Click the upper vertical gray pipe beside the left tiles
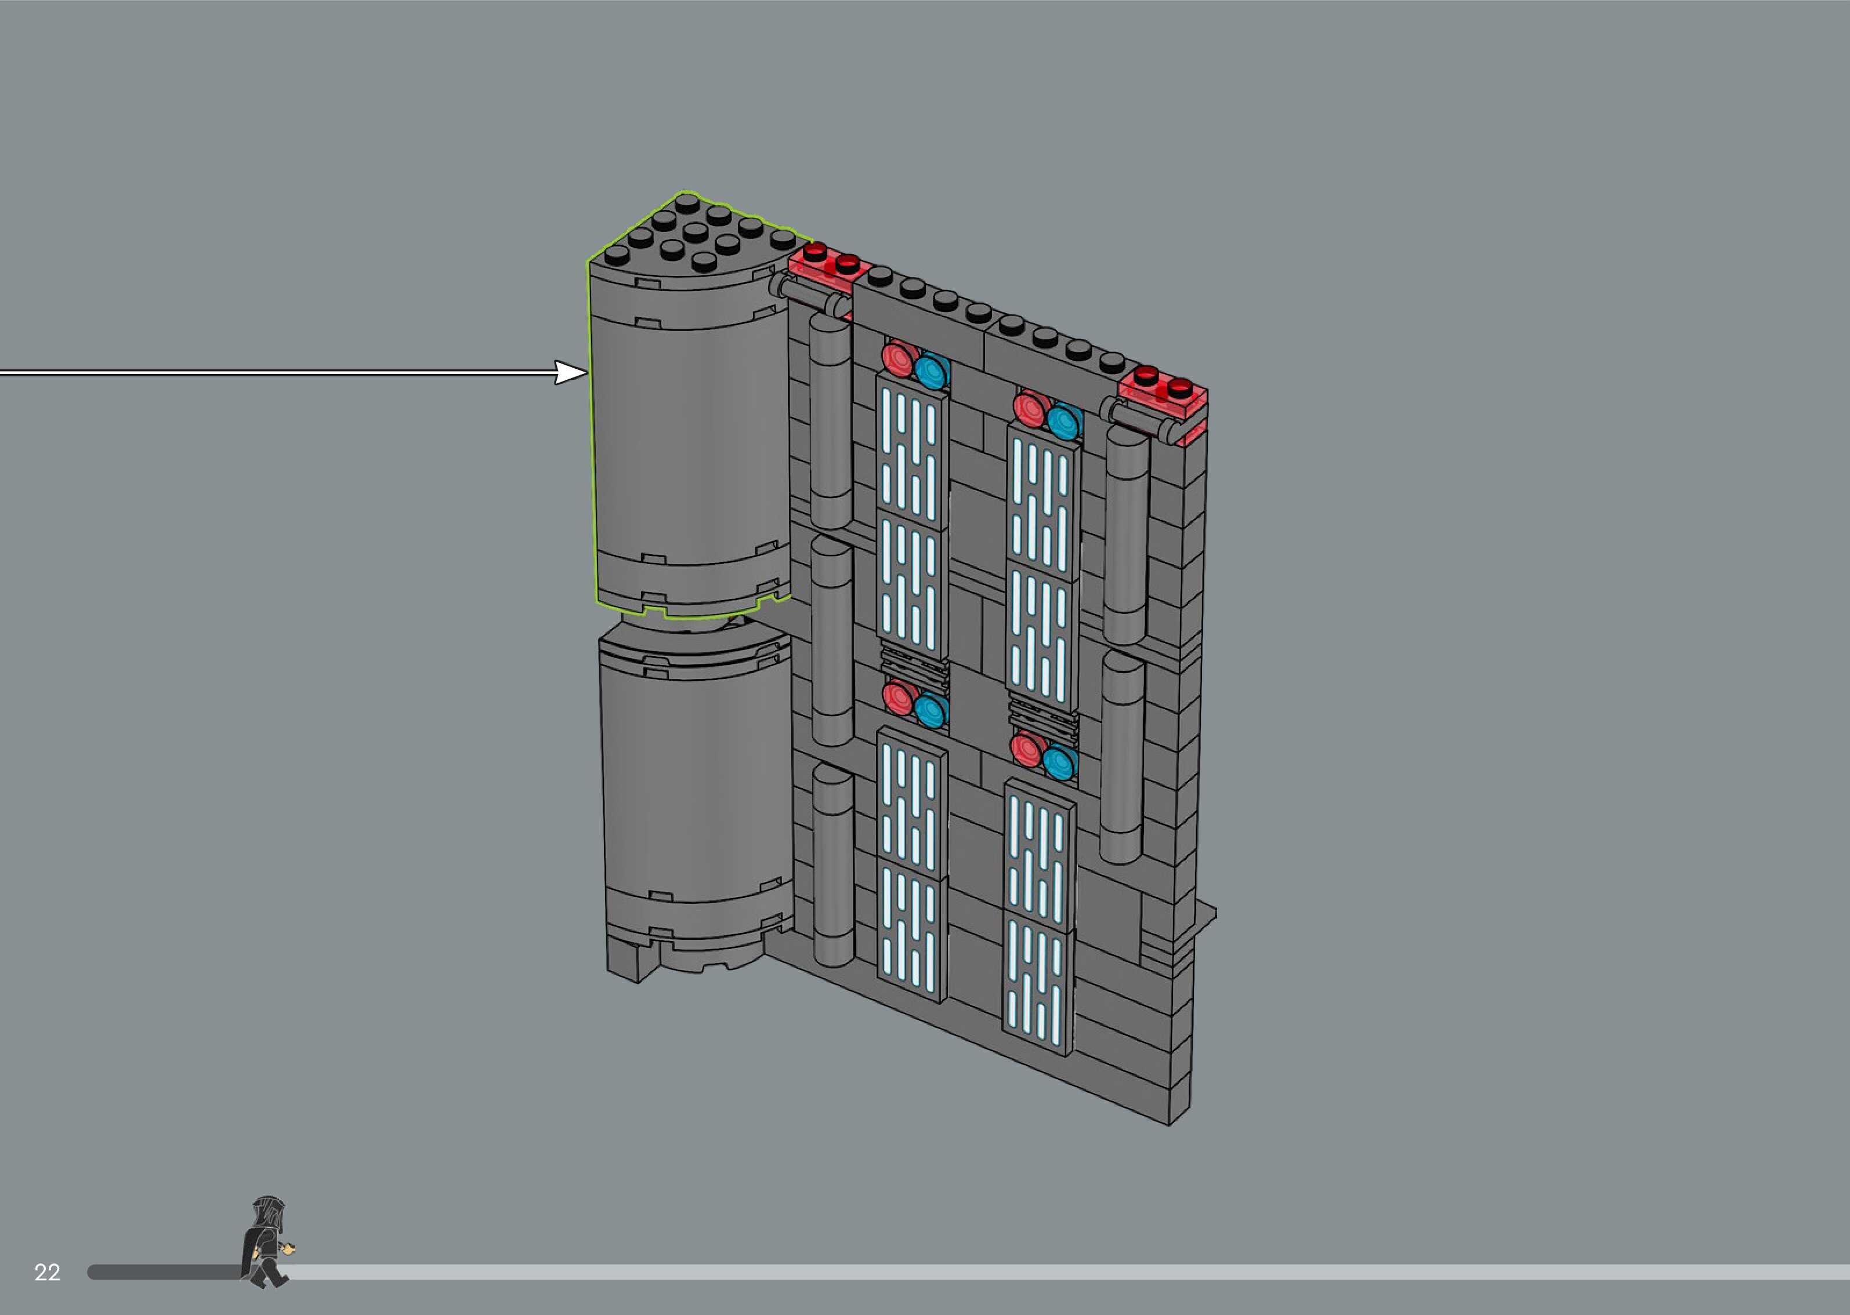This screenshot has width=1850, height=1315. coord(830,421)
